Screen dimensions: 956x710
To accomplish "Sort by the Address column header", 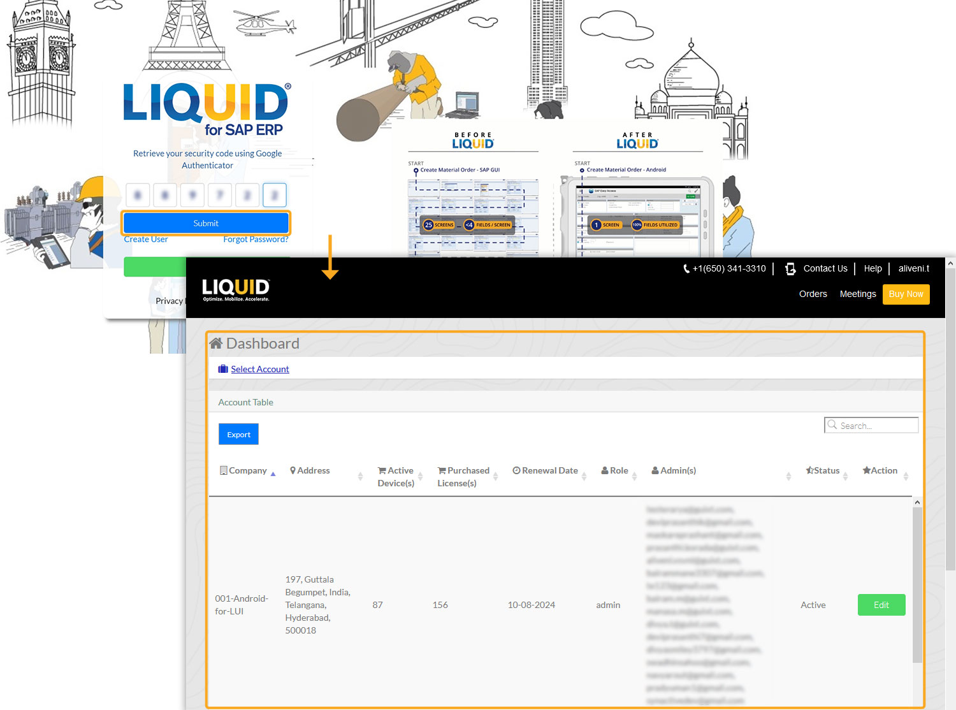I will coord(314,470).
